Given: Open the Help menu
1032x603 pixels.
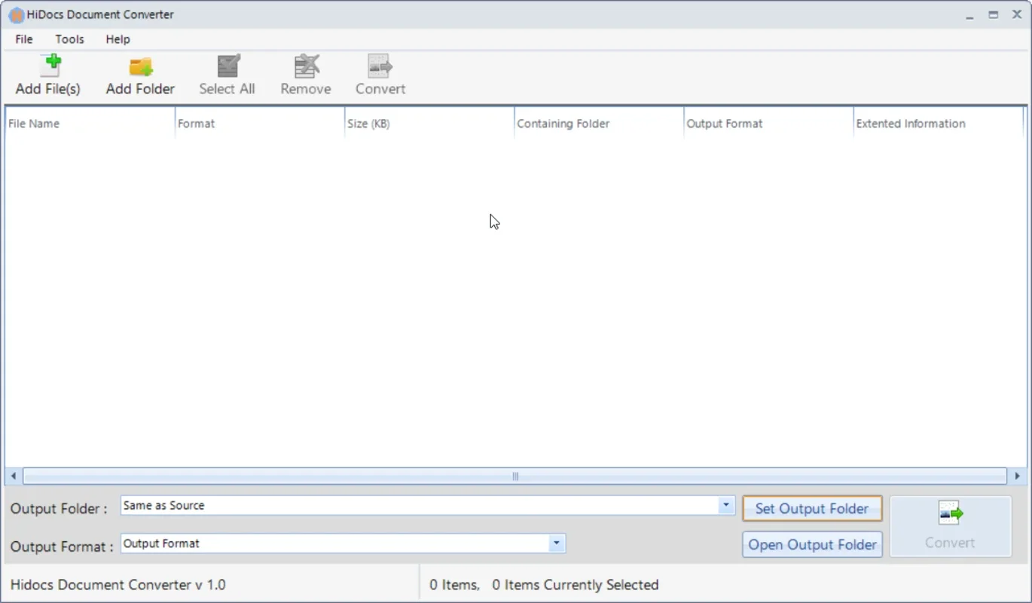Looking at the screenshot, I should 118,39.
